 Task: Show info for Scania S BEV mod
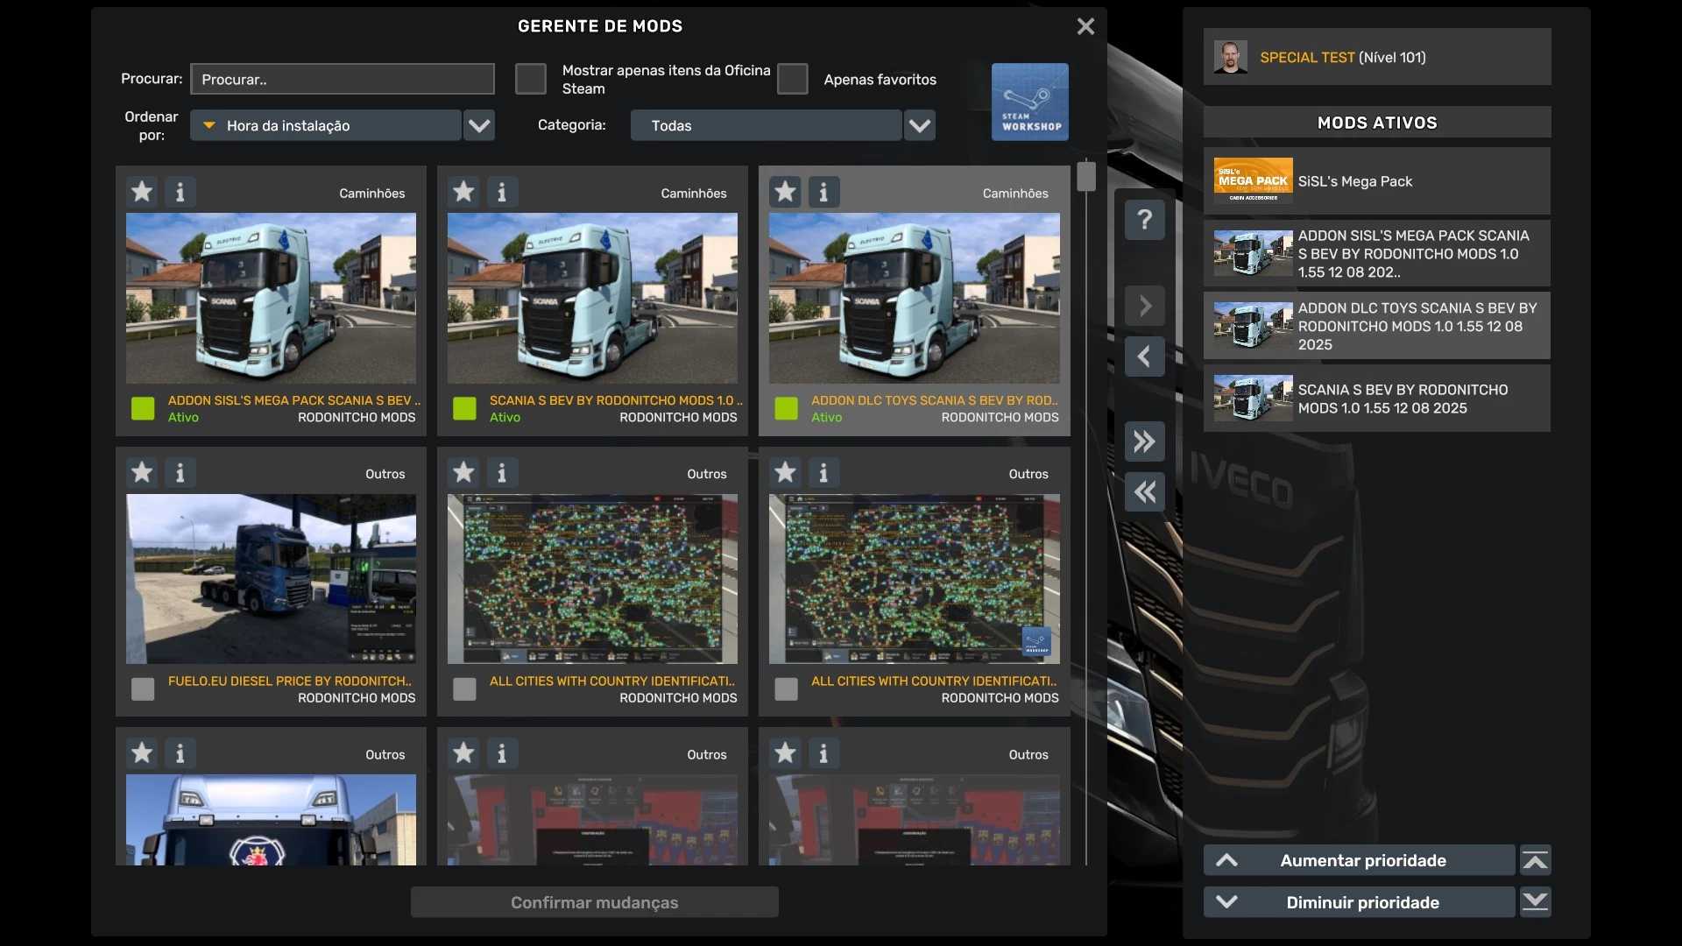tap(501, 192)
